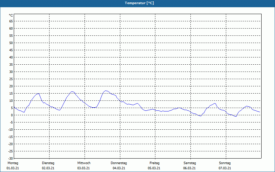Click the Sonntag day label

pos(225,163)
